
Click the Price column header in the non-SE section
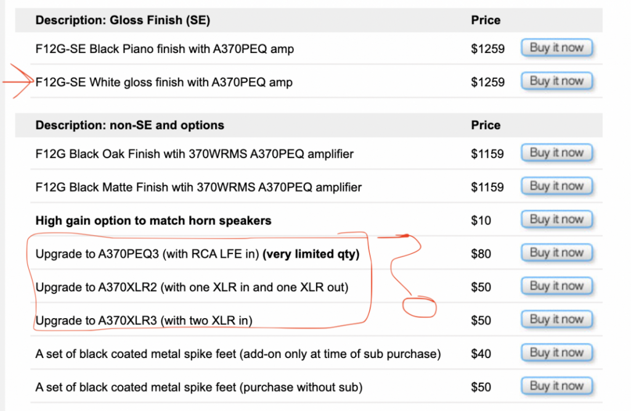coord(486,125)
